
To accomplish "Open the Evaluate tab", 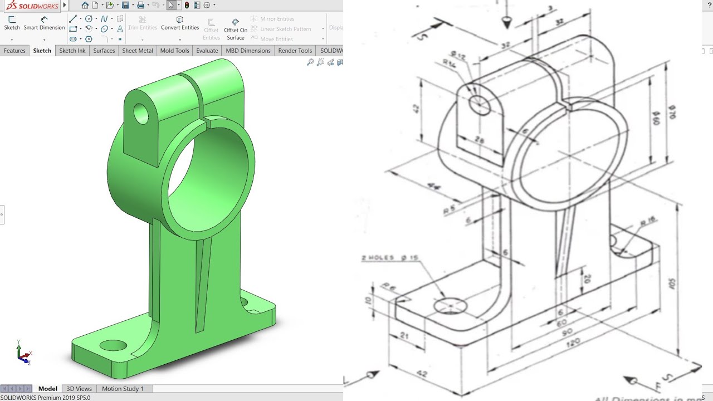I will click(207, 51).
